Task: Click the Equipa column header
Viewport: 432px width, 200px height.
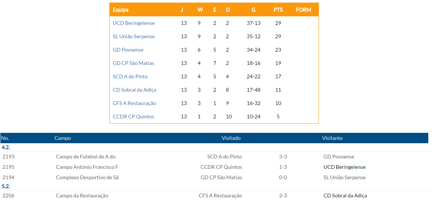Action: (x=121, y=10)
